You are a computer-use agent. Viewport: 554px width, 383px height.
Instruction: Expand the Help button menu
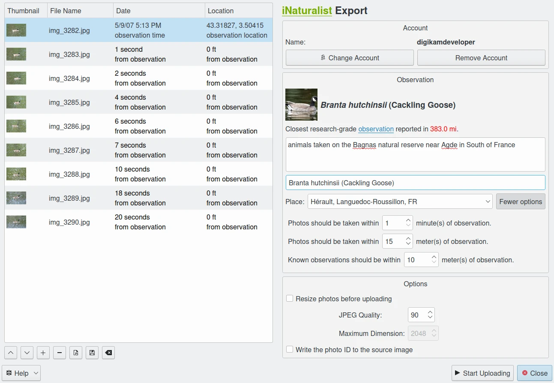pos(21,373)
